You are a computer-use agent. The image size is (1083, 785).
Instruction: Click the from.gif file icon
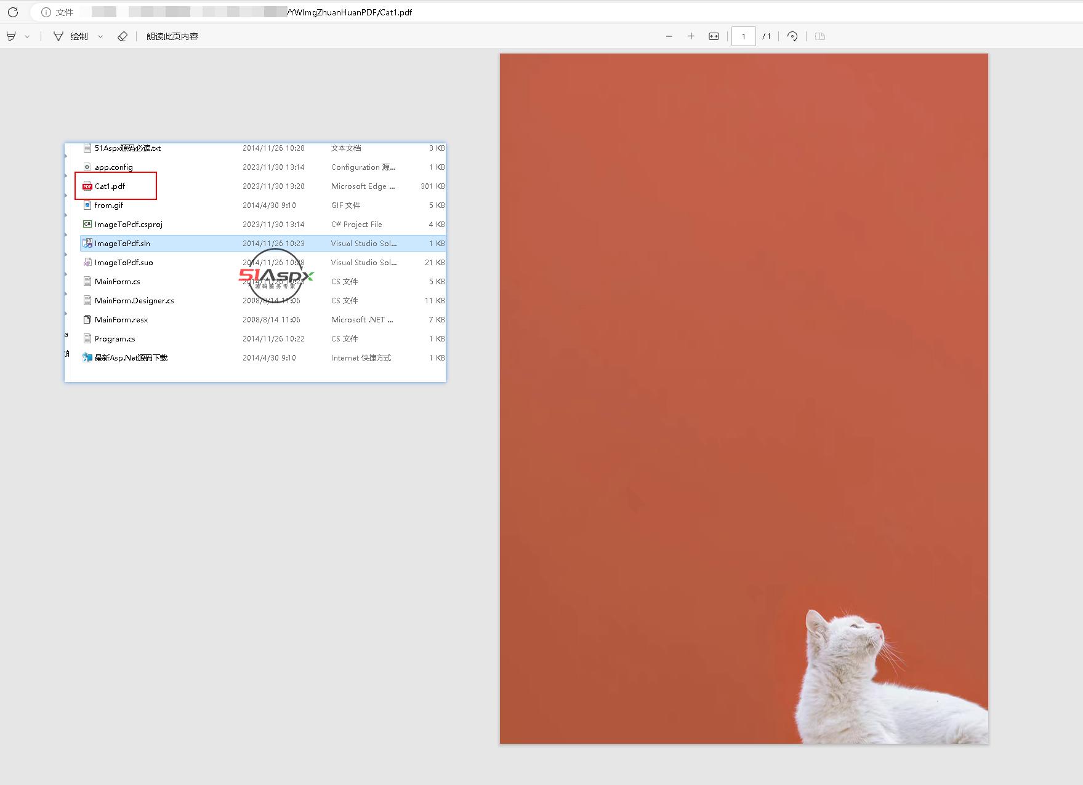coord(87,205)
